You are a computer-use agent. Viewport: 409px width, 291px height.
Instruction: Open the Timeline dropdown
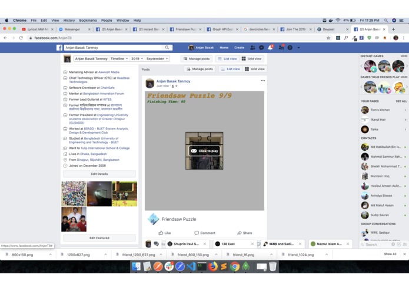[119, 59]
